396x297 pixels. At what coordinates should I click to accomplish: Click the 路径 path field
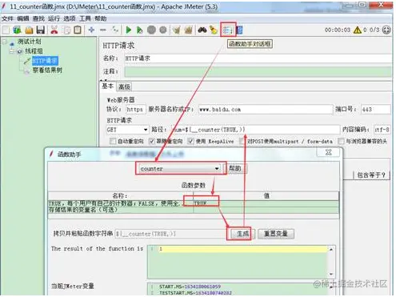click(255, 130)
